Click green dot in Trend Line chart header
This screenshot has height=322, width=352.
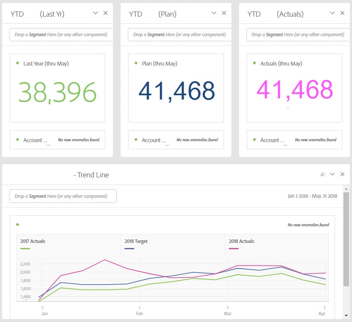[x=17, y=225]
